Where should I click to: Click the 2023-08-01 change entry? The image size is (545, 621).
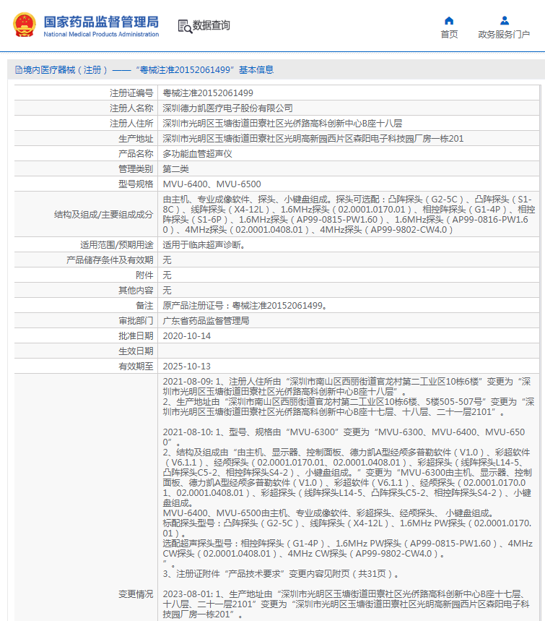(346, 604)
